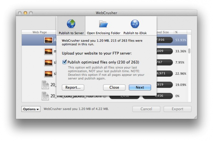Image resolution: width=213 pixels, height=141 pixels.
Task: Click the Export button
Action: tap(177, 109)
